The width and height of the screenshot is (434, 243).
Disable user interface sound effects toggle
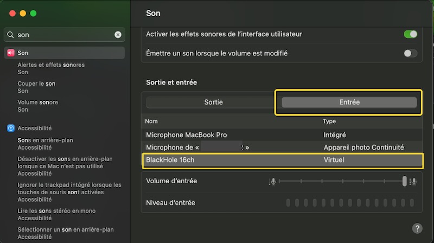tap(410, 34)
